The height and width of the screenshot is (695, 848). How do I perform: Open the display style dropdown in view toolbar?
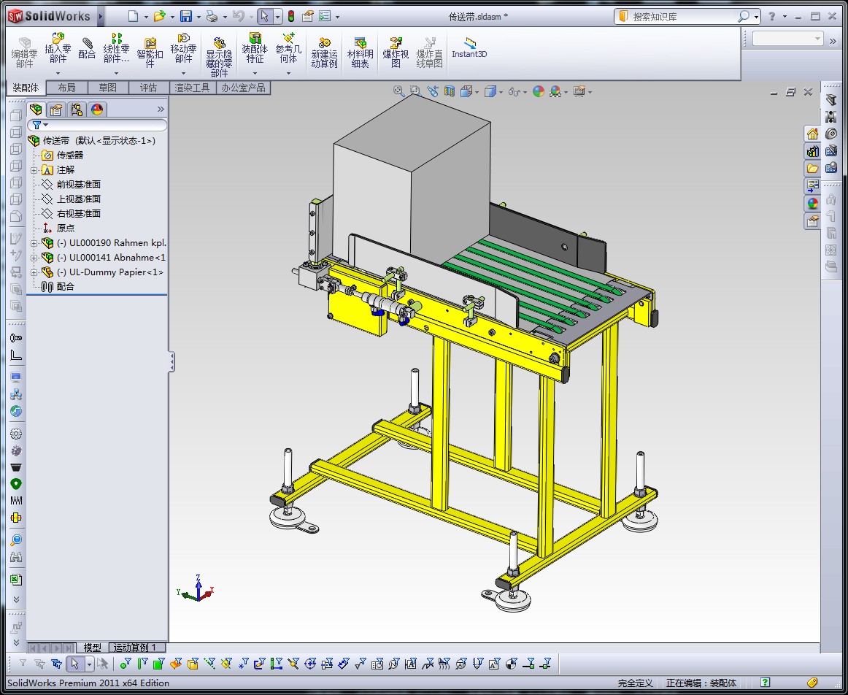point(501,92)
